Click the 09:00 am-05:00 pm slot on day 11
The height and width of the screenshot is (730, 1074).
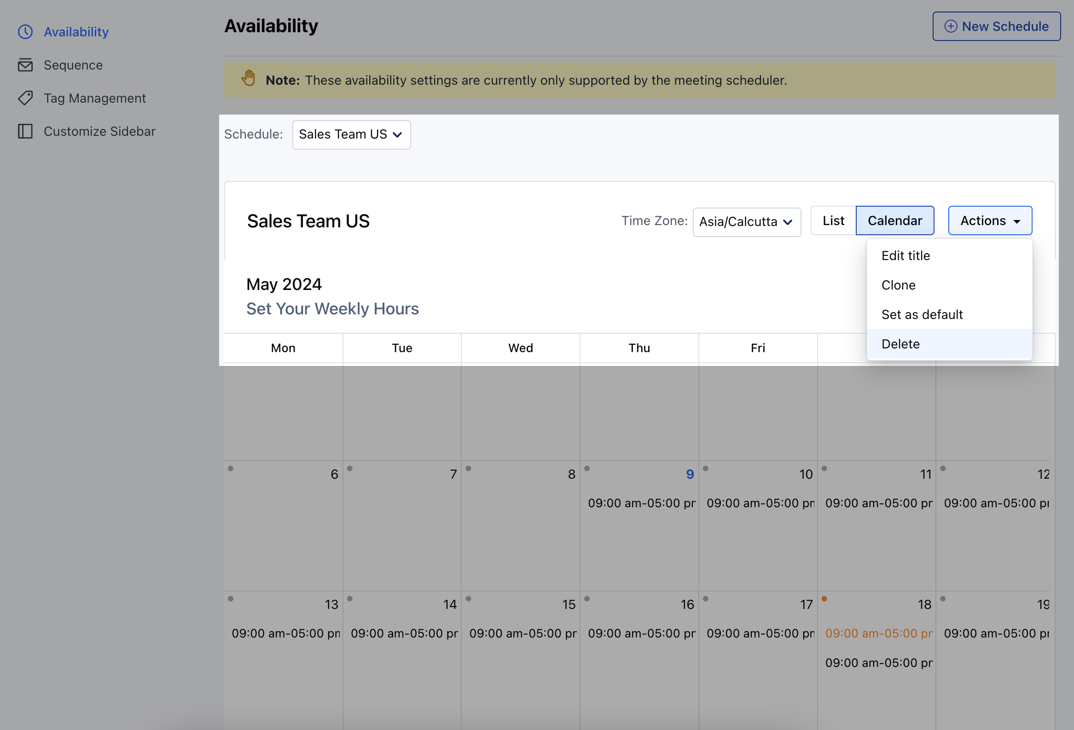[878, 503]
